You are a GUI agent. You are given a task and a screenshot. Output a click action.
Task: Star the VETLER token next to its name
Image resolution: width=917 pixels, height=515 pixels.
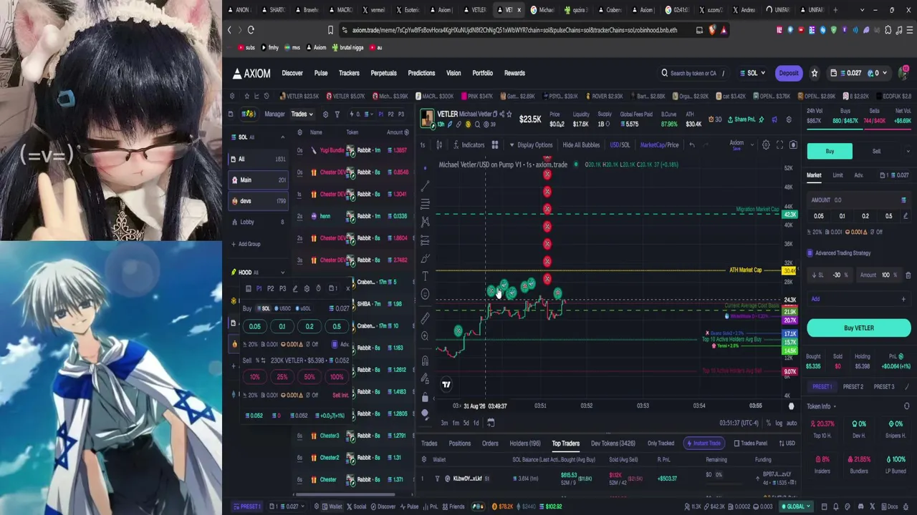click(x=509, y=114)
